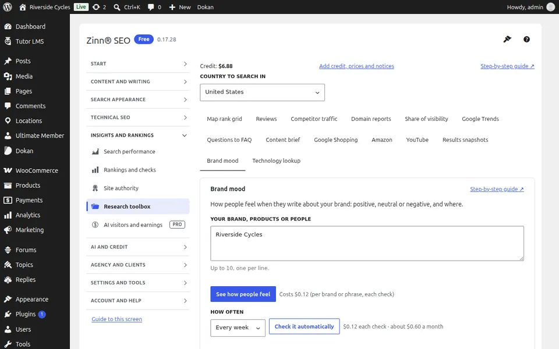This screenshot has width=559, height=349.
Task: Click Check it automatically button
Action: point(304,326)
